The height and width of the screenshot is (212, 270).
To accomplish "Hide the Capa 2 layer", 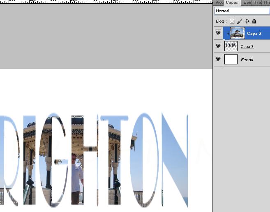I will [x=218, y=33].
